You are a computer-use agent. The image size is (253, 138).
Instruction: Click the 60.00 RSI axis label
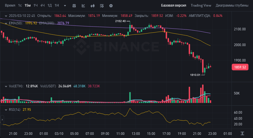coord(238,113)
